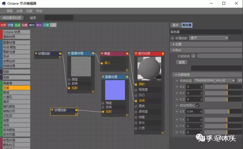Viewport: 243px width, 149px height.
Task: Click 强度 input port on top 图像纹理 node
Action: click(x=69, y=80)
